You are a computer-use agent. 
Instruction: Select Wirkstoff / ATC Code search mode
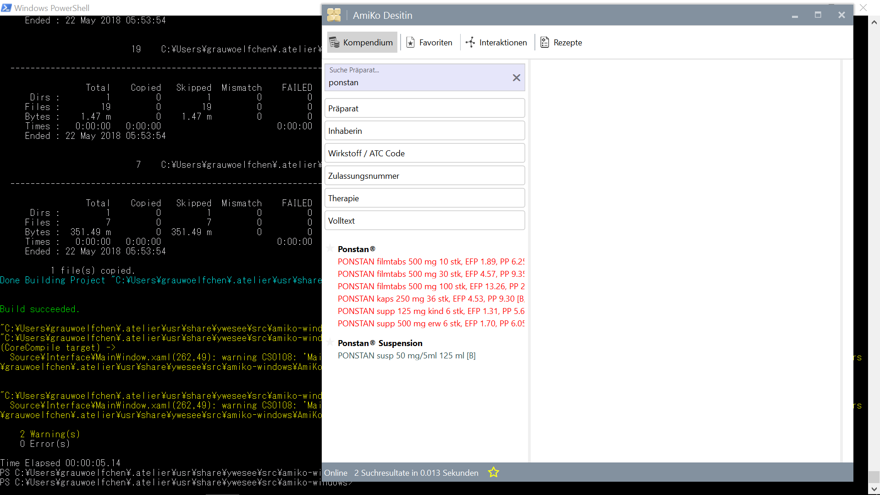point(425,153)
